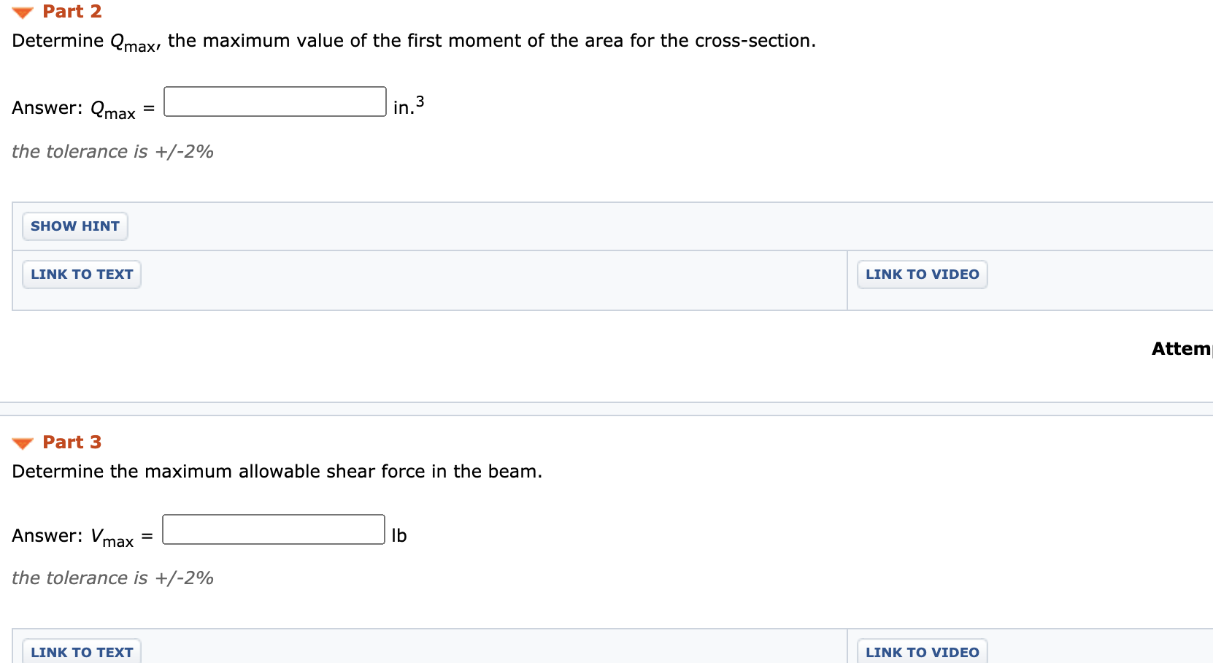Click the in.³ unit label
The width and height of the screenshot is (1213, 663).
coord(409,106)
